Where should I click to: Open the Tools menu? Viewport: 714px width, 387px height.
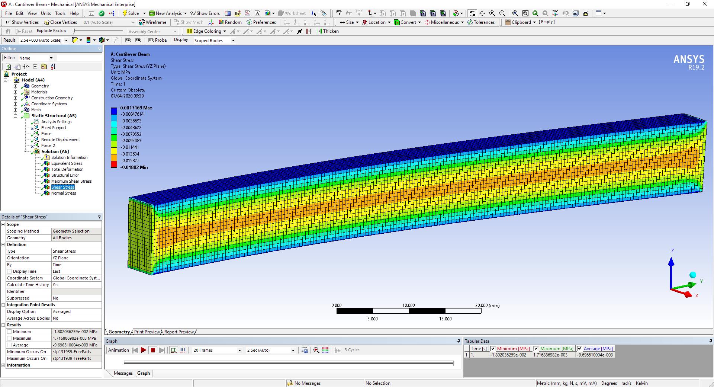click(x=60, y=13)
